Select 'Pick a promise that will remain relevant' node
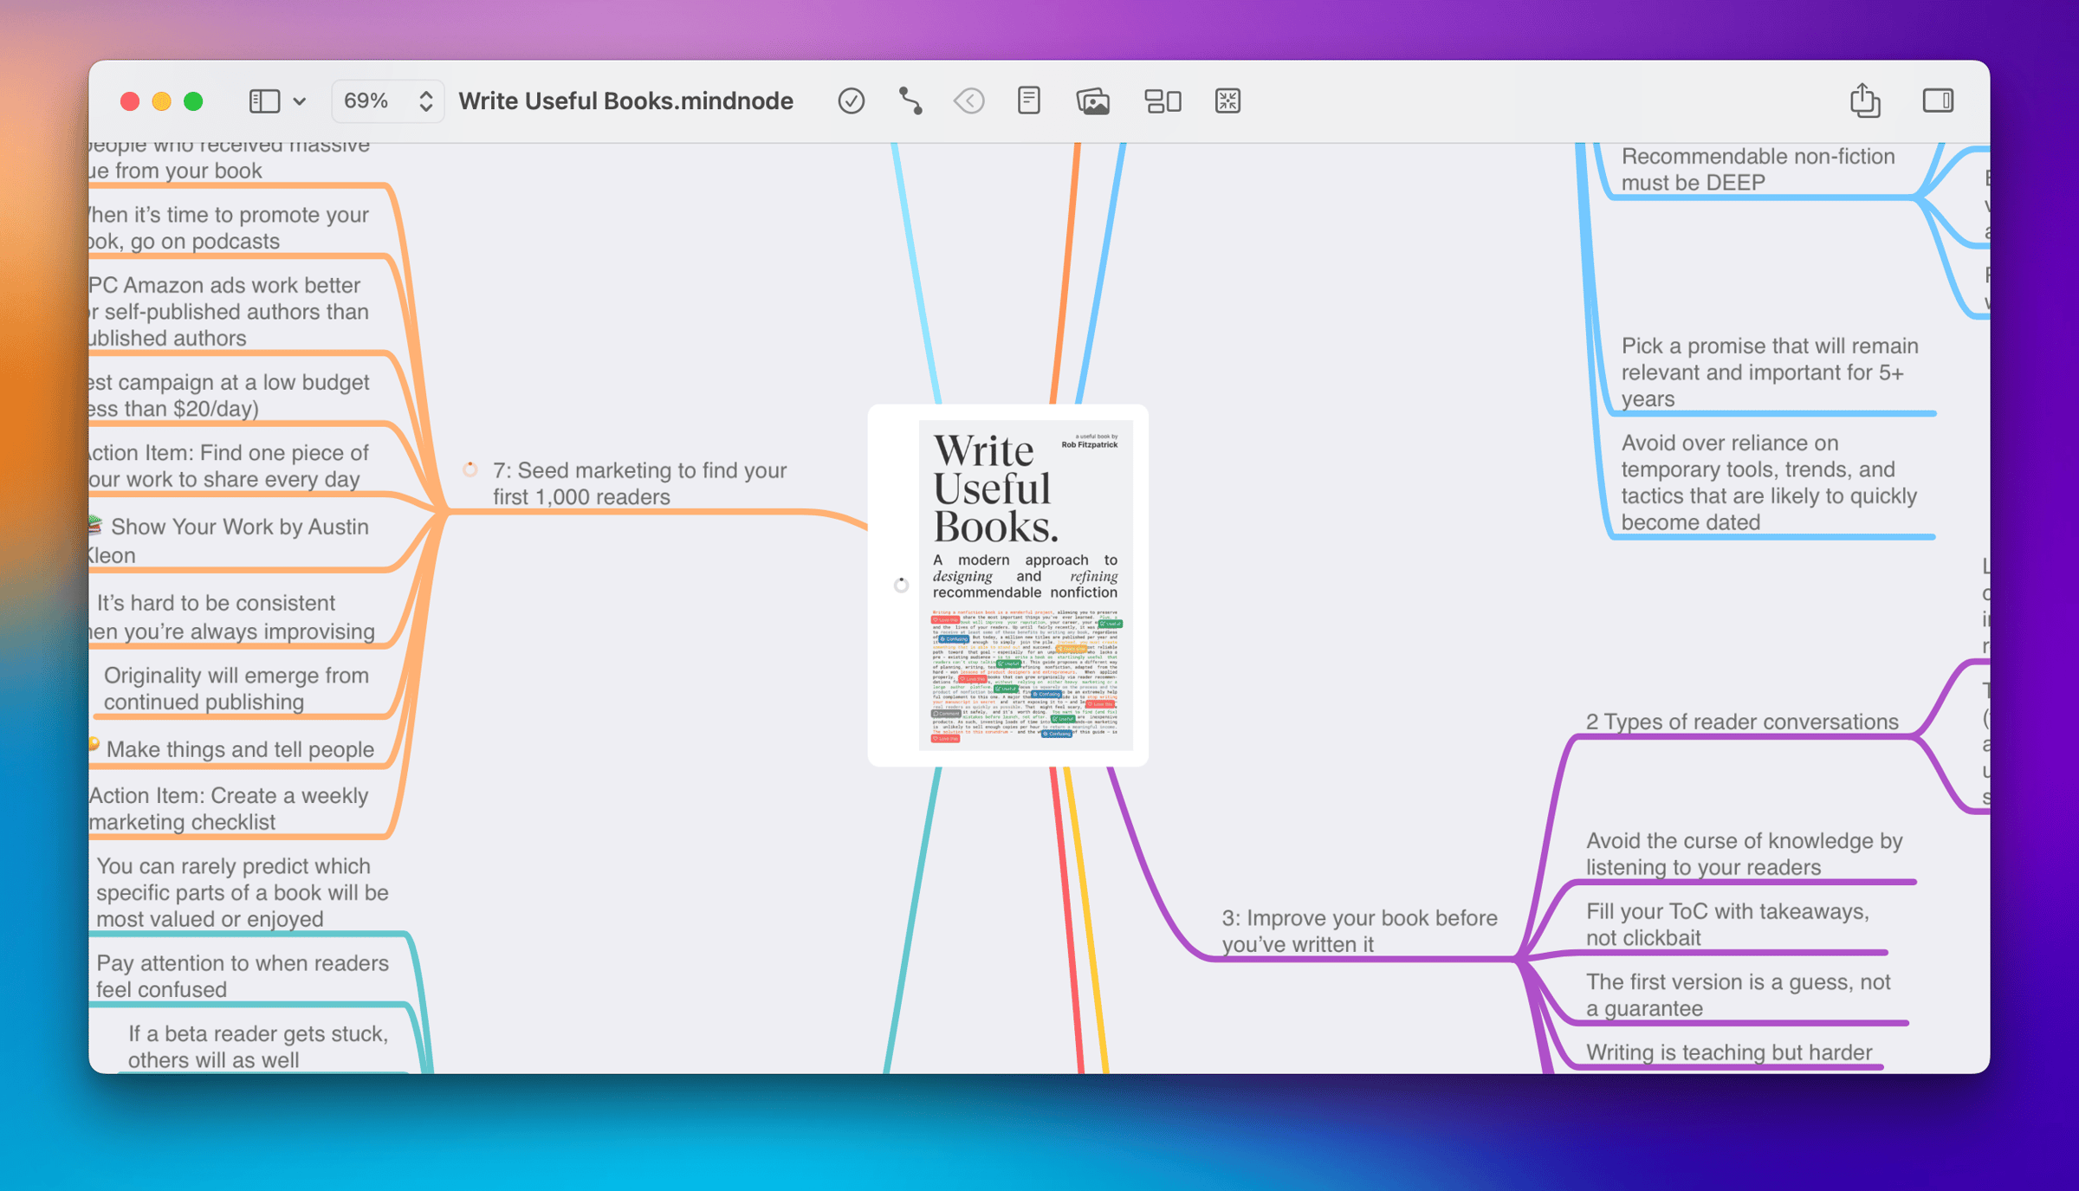 1769,372
